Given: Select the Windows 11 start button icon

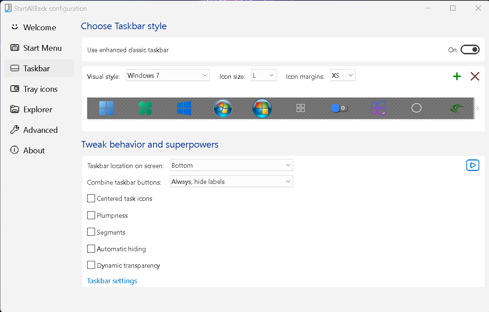Looking at the screenshot, I should 107,108.
